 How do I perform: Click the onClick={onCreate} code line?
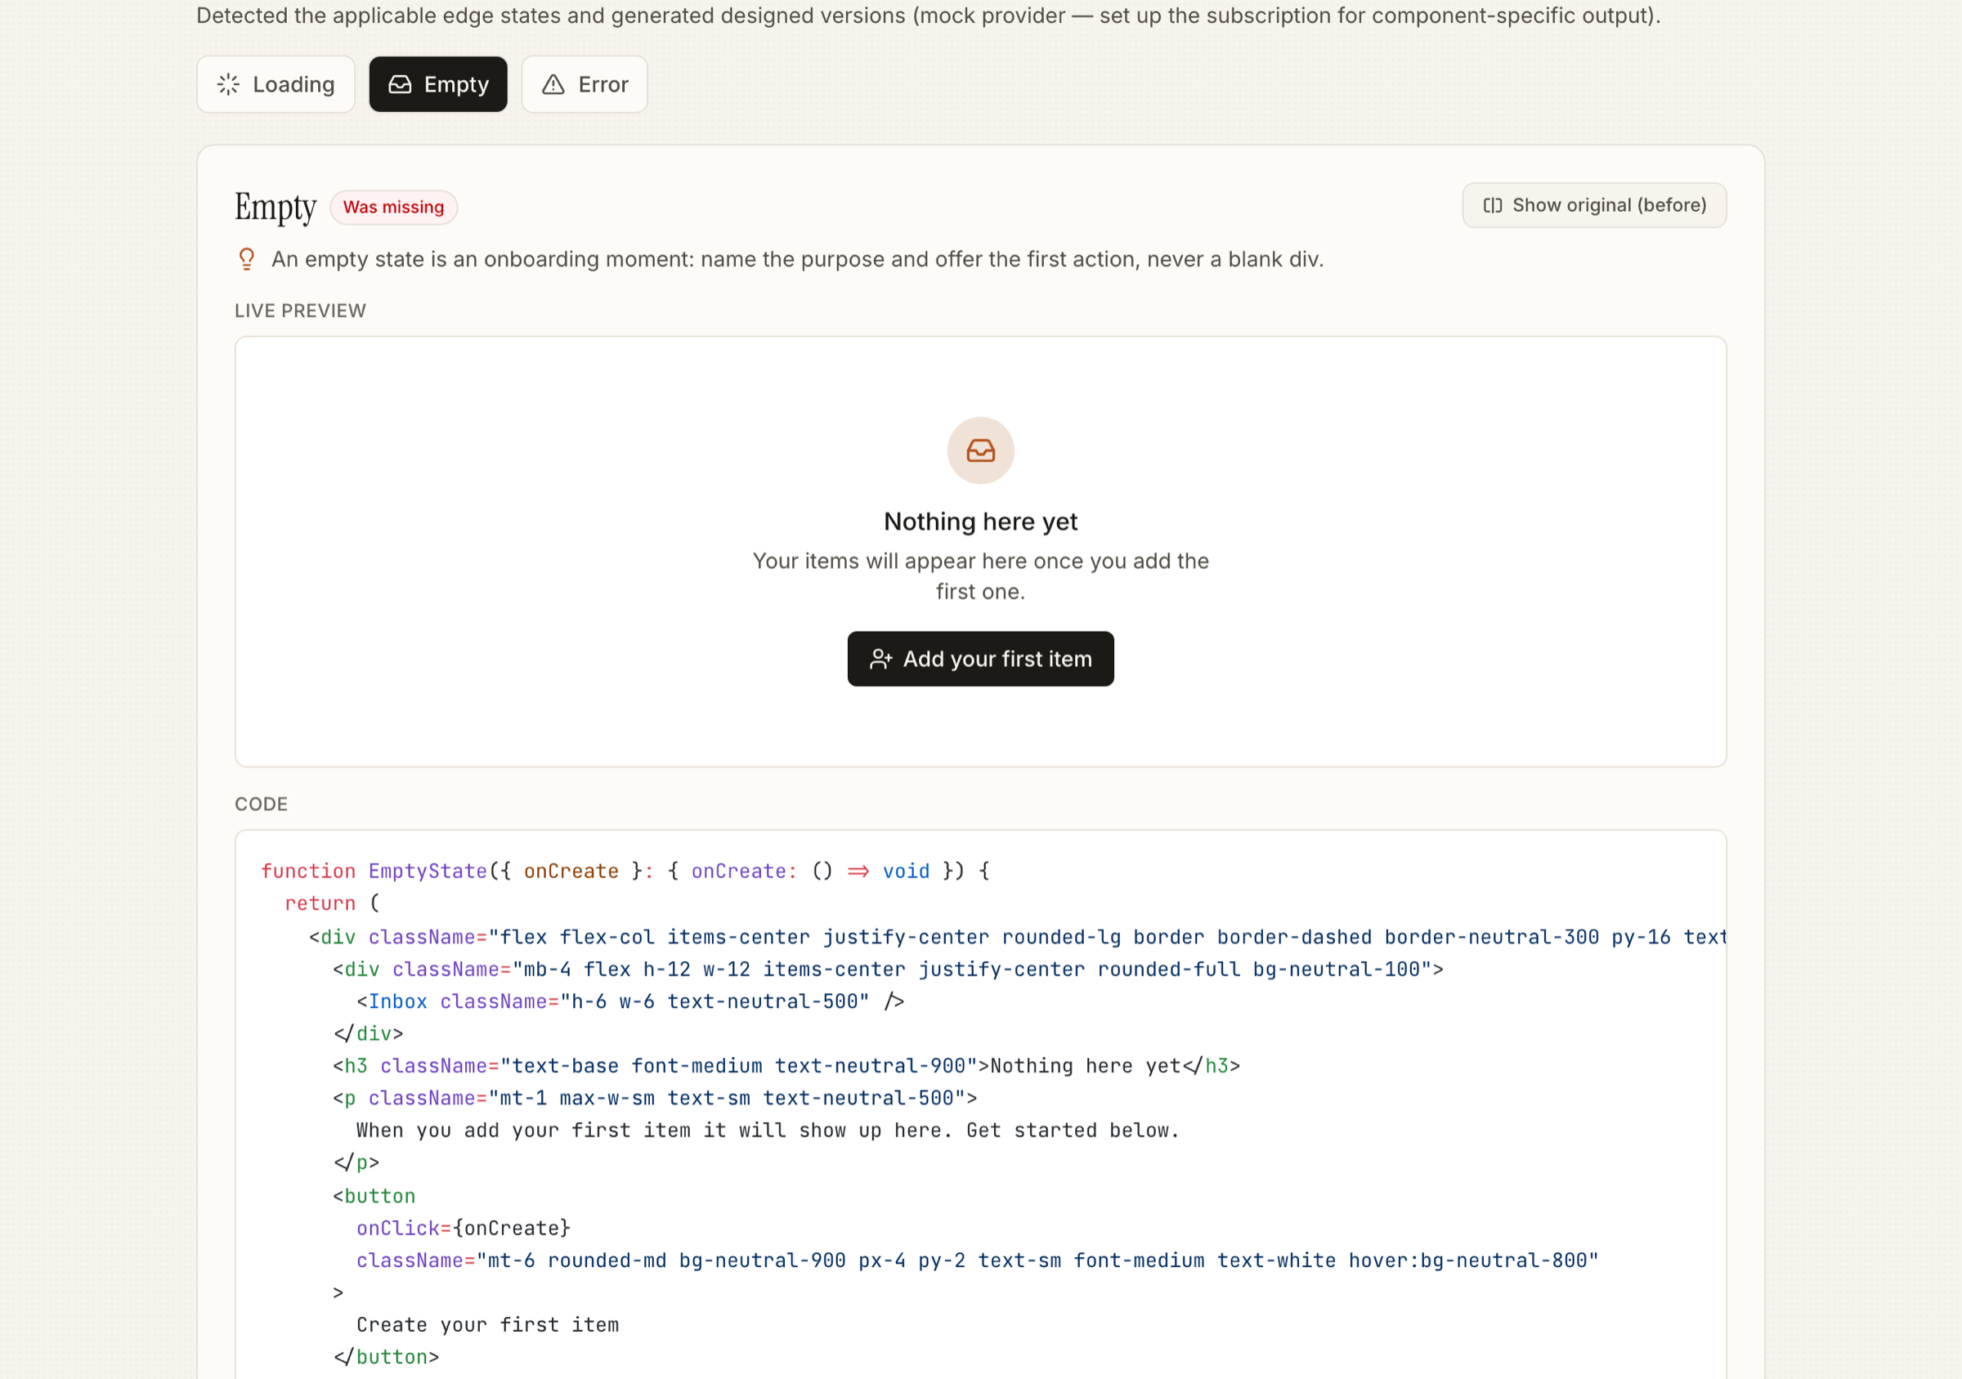click(x=464, y=1228)
